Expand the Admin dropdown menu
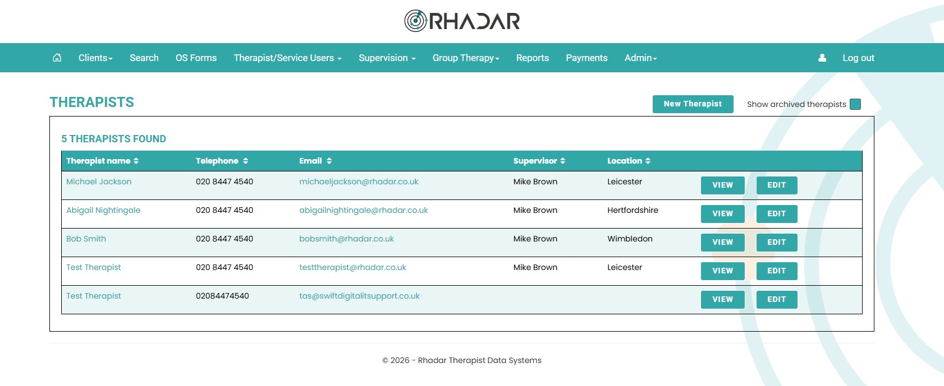The width and height of the screenshot is (944, 386). [641, 58]
